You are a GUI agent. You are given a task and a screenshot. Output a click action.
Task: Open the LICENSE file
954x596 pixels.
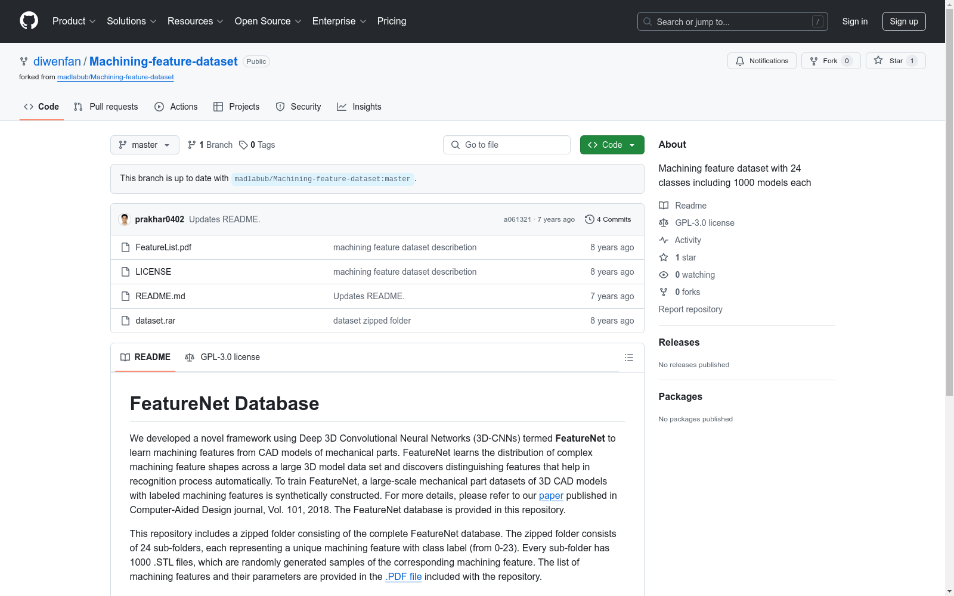coord(153,272)
